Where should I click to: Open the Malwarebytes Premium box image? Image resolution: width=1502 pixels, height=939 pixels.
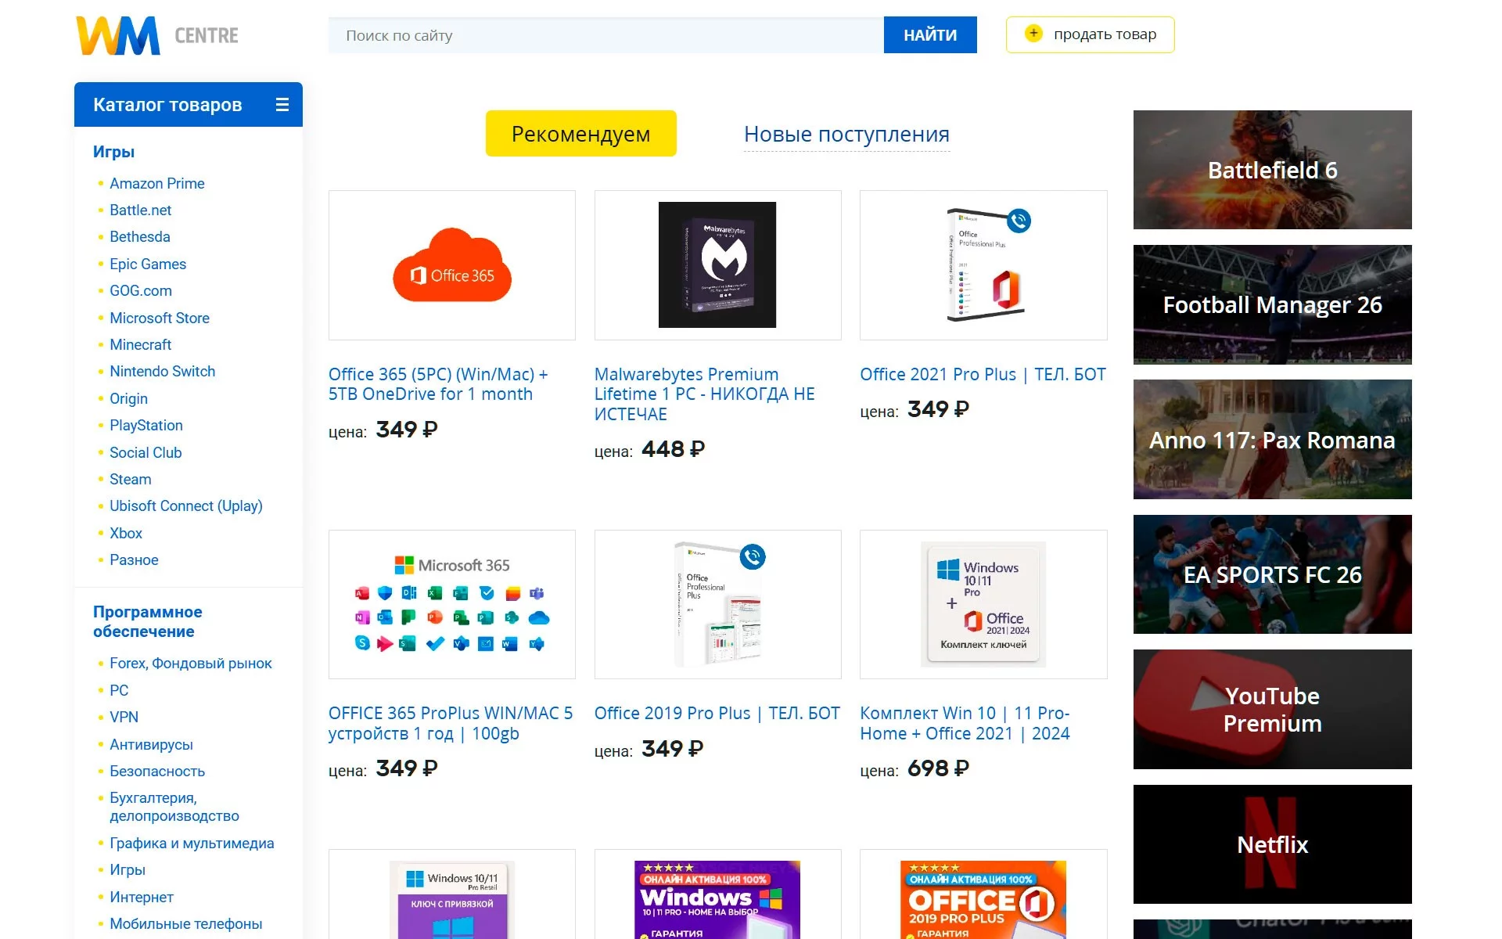click(x=717, y=265)
